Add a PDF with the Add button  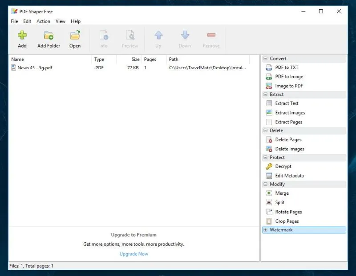22,39
